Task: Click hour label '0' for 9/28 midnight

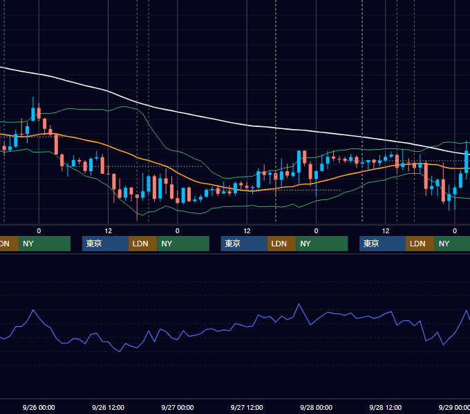Action: pos(317,231)
